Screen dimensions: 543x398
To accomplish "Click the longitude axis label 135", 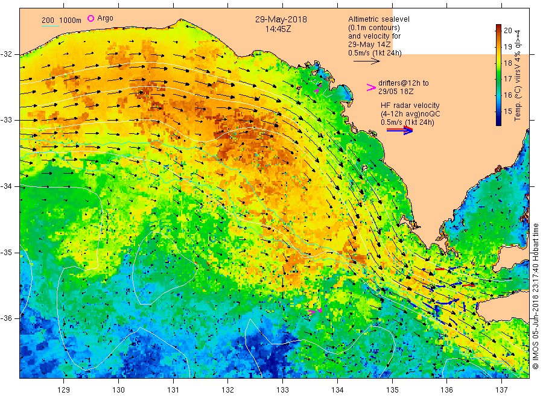I will pos(392,390).
